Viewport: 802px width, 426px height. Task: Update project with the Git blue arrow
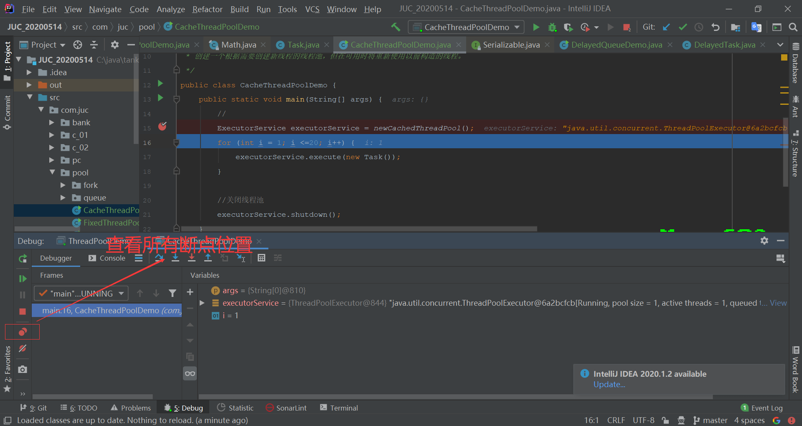click(x=667, y=27)
